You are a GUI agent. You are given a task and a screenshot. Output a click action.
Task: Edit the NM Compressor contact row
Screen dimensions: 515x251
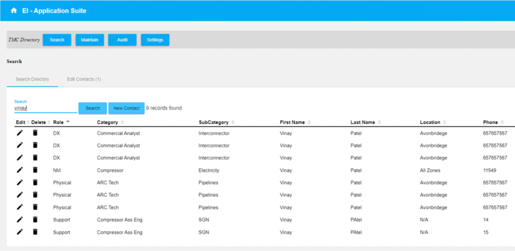point(20,170)
